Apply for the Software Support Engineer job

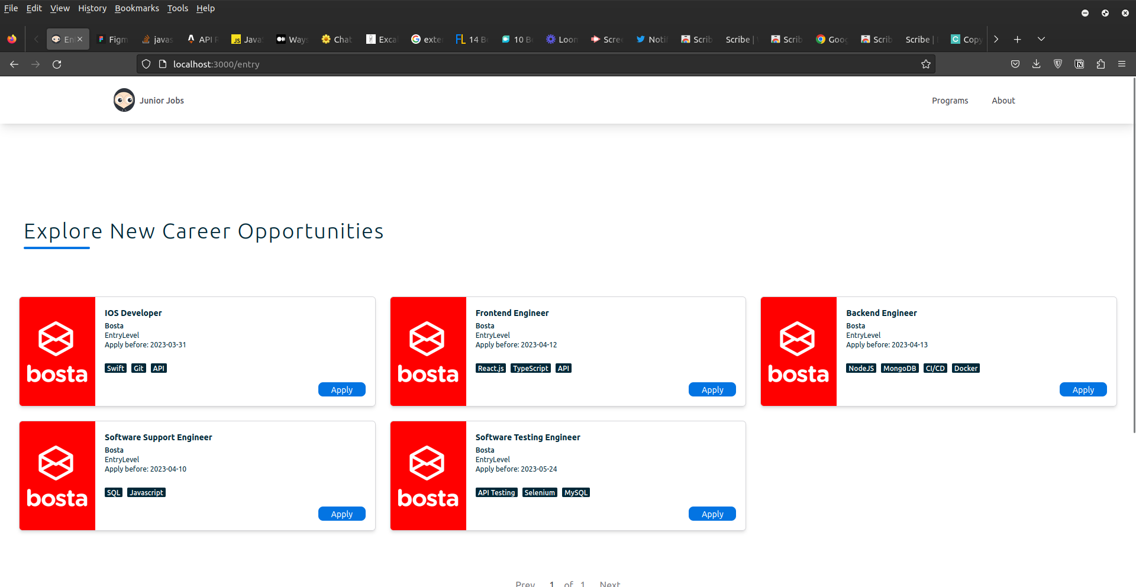coord(342,514)
